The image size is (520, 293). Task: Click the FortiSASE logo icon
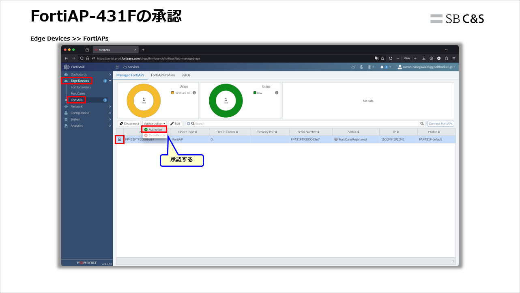click(x=67, y=67)
